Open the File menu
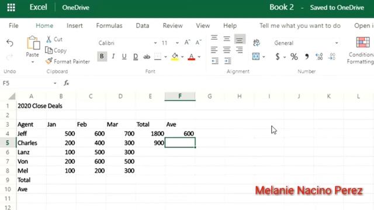The image size is (374, 210). pos(13,26)
